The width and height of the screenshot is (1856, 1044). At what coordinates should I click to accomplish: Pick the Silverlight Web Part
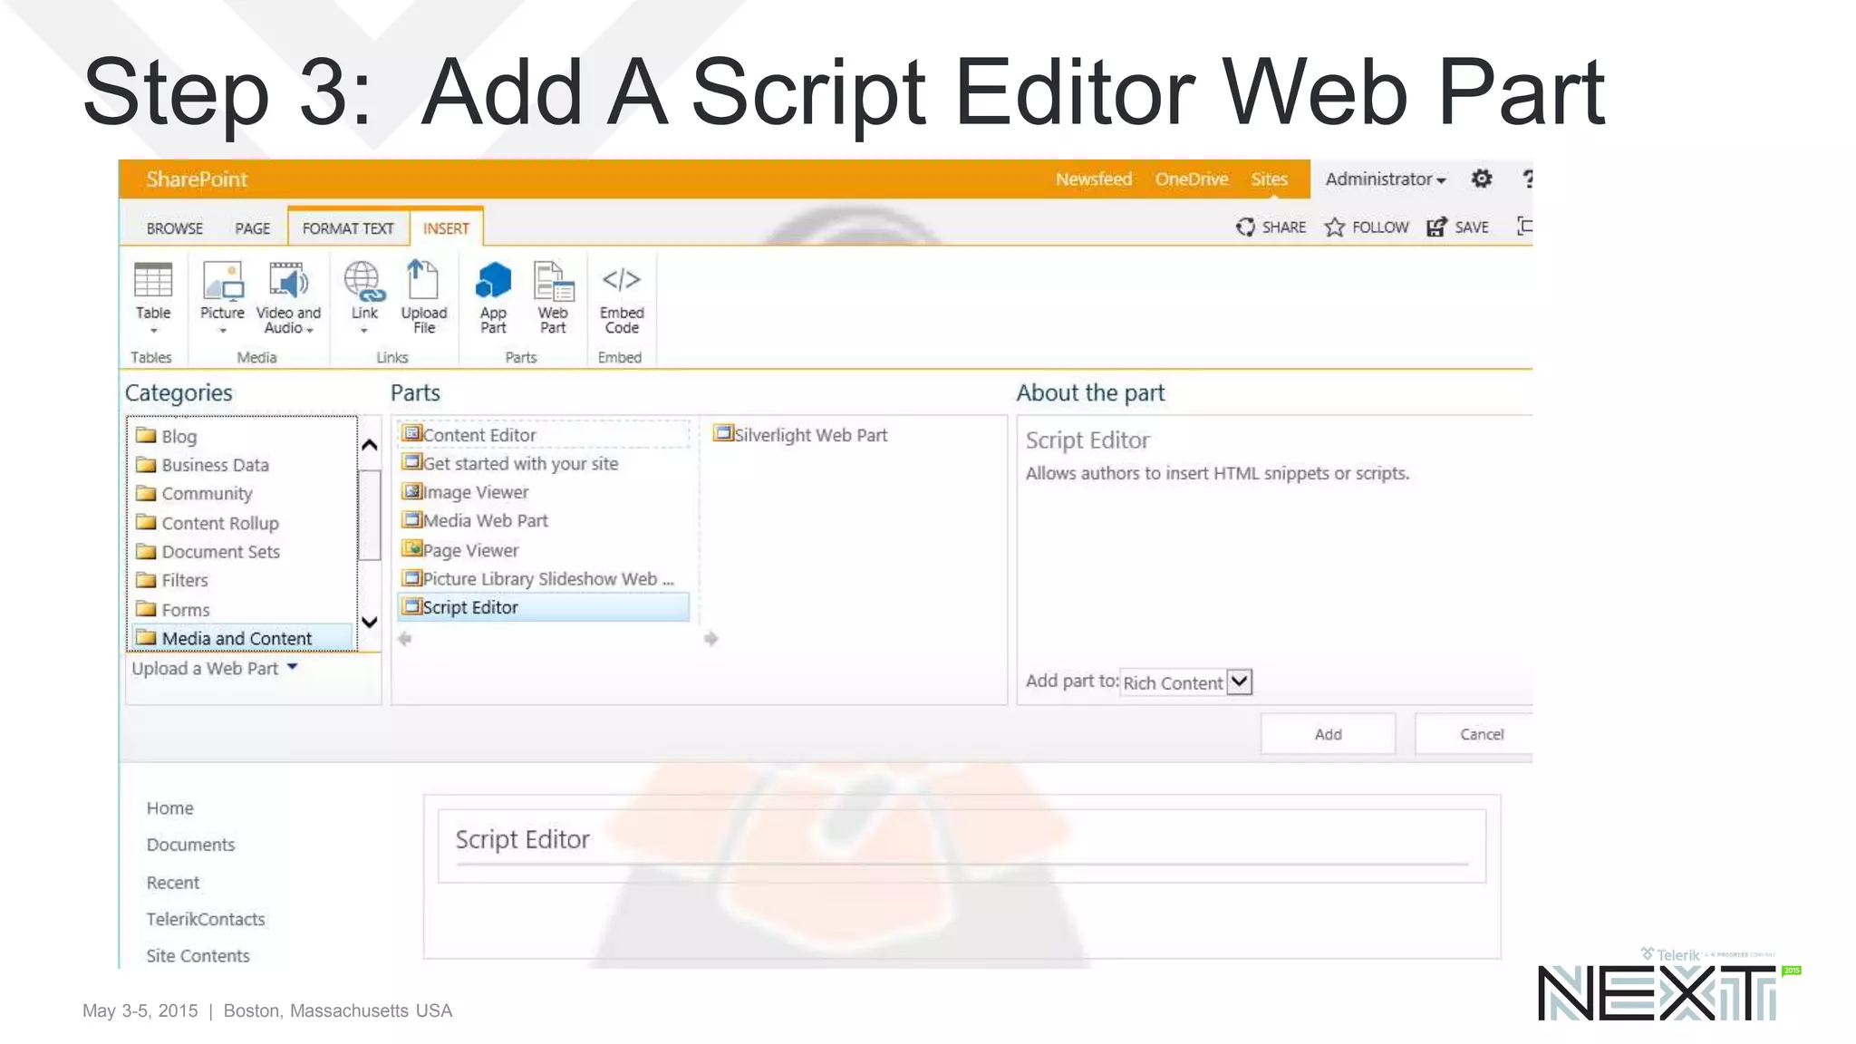pos(800,435)
